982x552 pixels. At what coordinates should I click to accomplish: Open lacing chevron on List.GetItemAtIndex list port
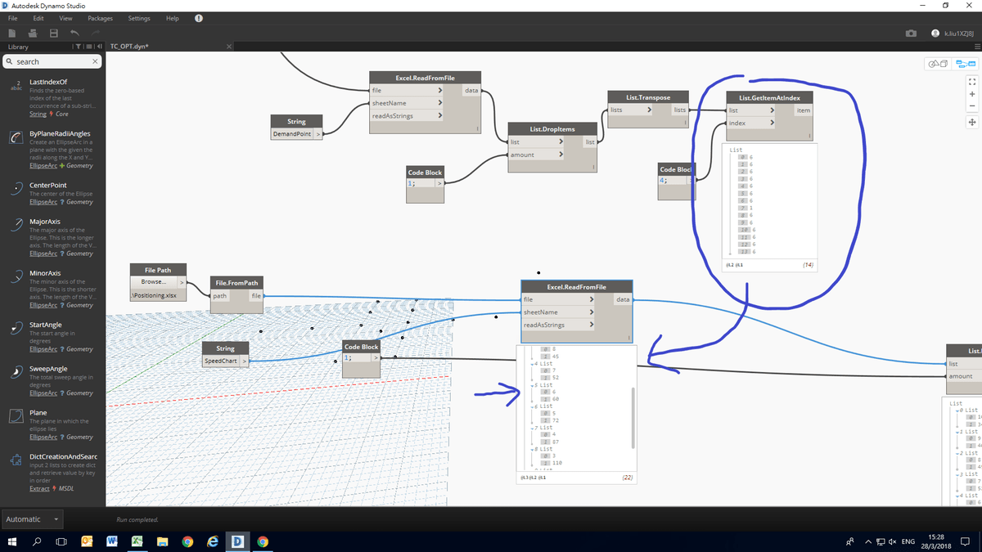[x=771, y=110]
